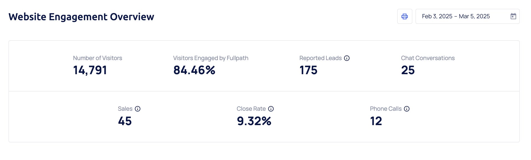Click the Close Rate info icon
The height and width of the screenshot is (160, 531).
tap(271, 109)
